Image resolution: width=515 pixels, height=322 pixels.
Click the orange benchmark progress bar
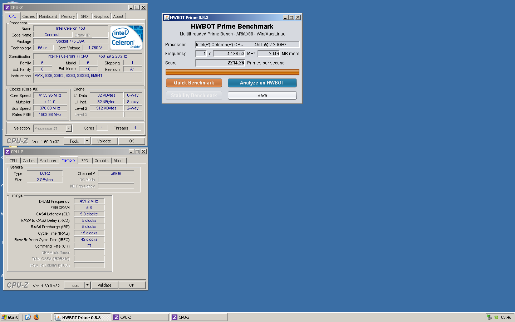pos(232,72)
